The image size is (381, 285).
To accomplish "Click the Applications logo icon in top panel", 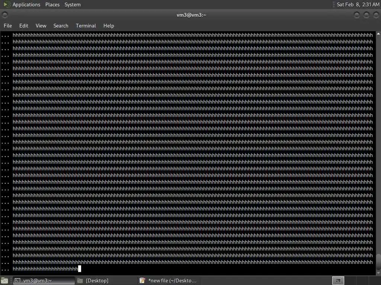I will pos(7,4).
